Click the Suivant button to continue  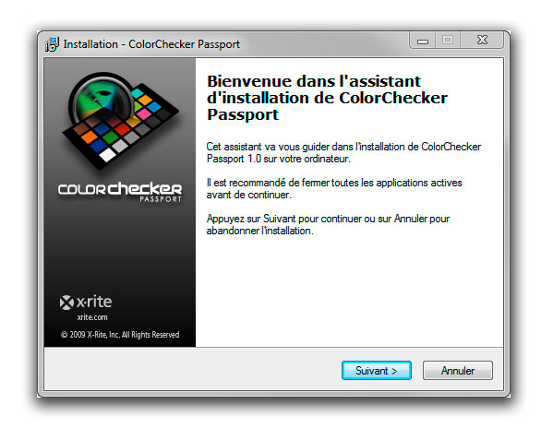click(377, 370)
